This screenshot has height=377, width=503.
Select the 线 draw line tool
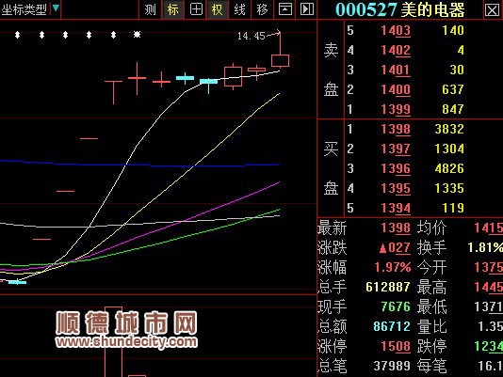point(239,9)
